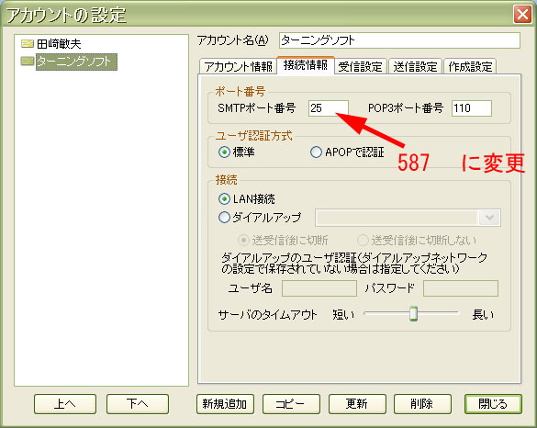The image size is (537, 428).
Task: Click the POP3ポート番号 input field
Action: [472, 108]
